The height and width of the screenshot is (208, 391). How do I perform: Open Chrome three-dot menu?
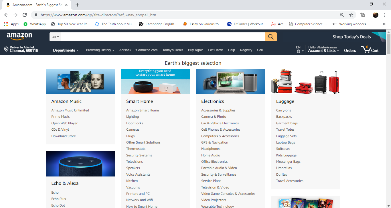pos(385,15)
